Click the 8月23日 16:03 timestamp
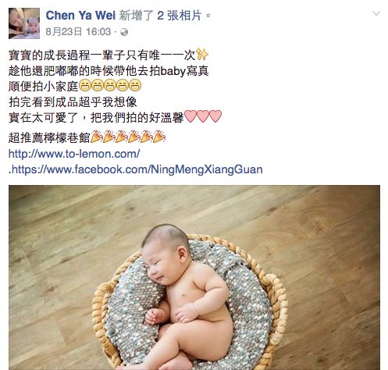Image resolution: width=388 pixels, height=370 pixels. [x=78, y=32]
